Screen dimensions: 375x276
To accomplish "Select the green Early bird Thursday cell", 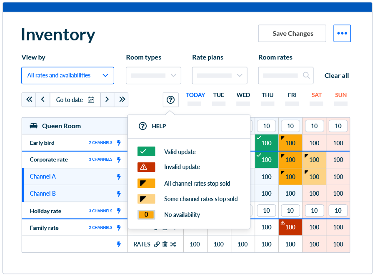I will click(x=266, y=143).
